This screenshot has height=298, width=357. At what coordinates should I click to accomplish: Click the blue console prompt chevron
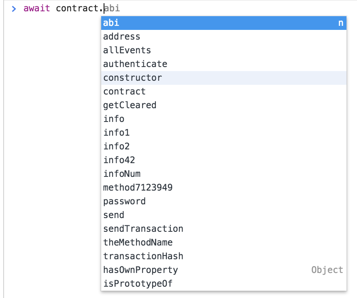(14, 8)
